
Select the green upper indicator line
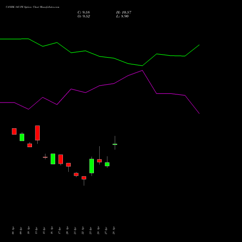(100, 56)
